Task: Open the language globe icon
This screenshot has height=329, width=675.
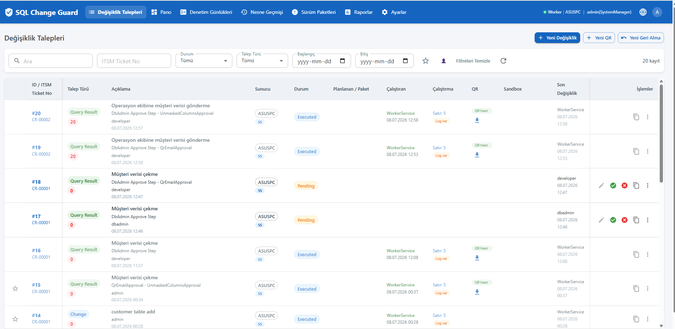Action: (643, 12)
